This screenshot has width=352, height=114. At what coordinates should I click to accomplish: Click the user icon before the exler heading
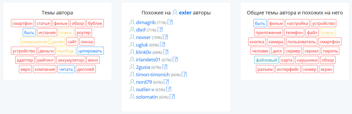click(175, 12)
